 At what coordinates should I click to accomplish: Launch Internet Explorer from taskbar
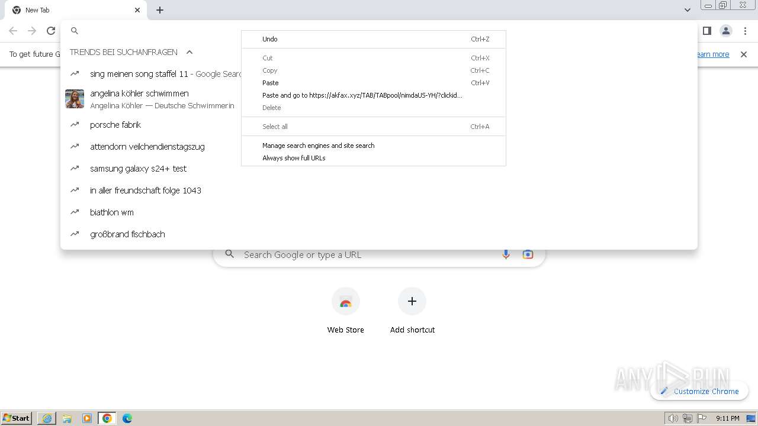coord(47,418)
